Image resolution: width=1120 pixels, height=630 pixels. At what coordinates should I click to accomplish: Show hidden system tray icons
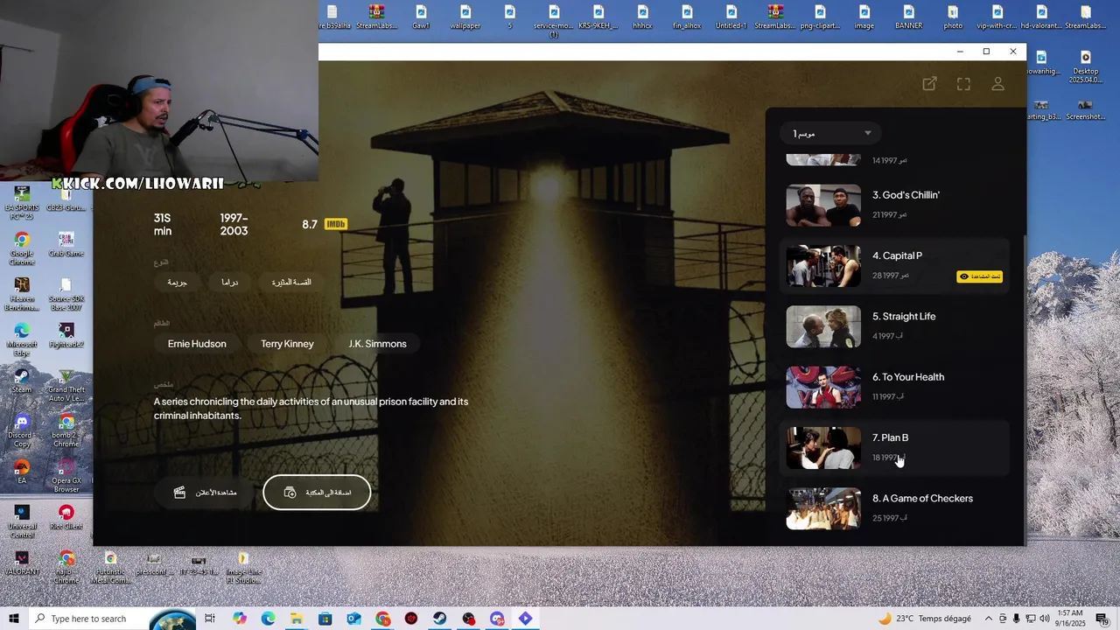[x=989, y=619]
